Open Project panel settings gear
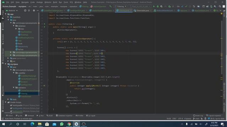This screenshot has width=227, height=127. [34, 11]
